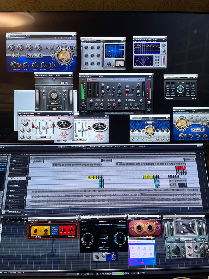
Task: Toggle LVL COMP in the Intensity plugin
Action: 104,231
